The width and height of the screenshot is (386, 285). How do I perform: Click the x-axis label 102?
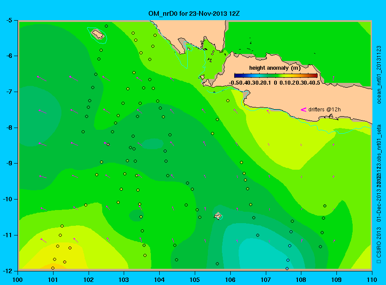point(88,280)
